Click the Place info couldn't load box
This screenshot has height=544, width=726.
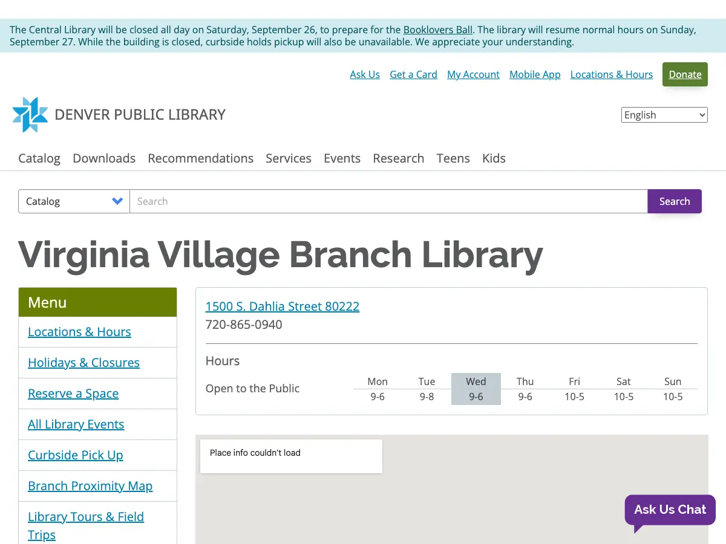(291, 456)
